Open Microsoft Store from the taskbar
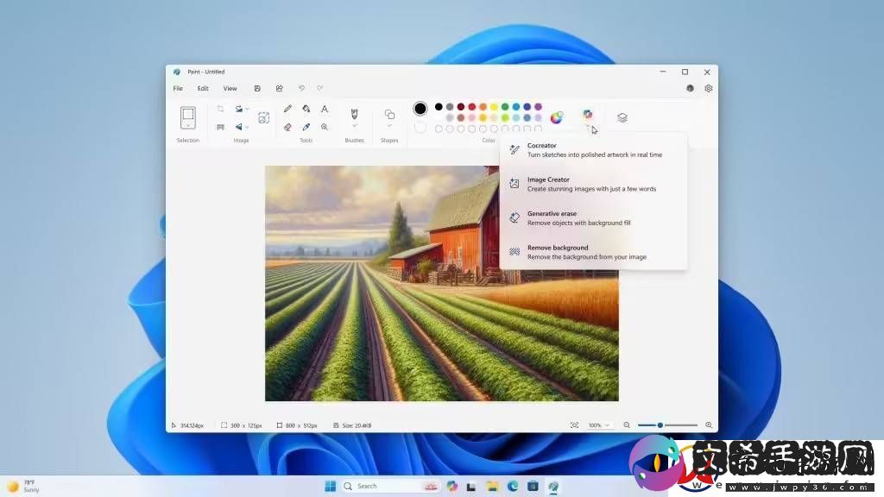The image size is (884, 497). point(533,486)
